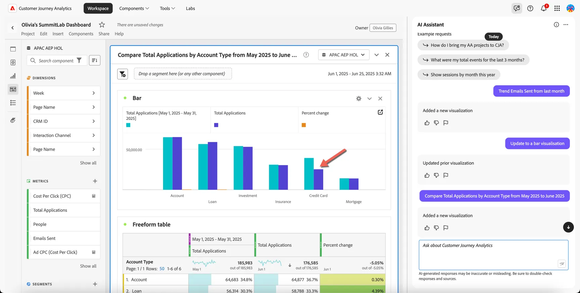
Task: Click 'How do I bring my AA projects to CJA?'
Action: (463, 45)
